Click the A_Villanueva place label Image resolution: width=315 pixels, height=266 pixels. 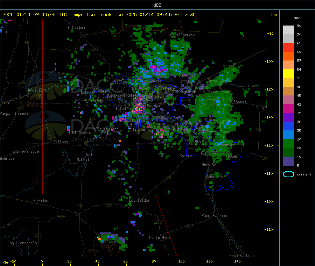tap(183, 35)
